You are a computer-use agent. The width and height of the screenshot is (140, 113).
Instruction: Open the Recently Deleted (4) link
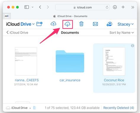[119, 108]
